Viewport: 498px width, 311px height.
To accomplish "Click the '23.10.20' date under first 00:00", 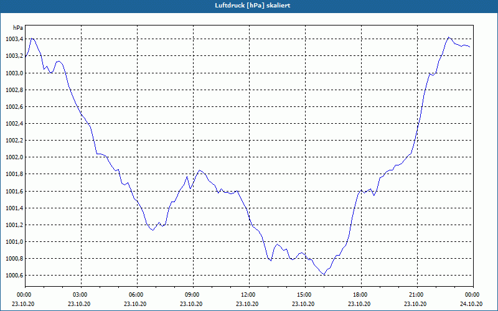I will (x=23, y=304).
